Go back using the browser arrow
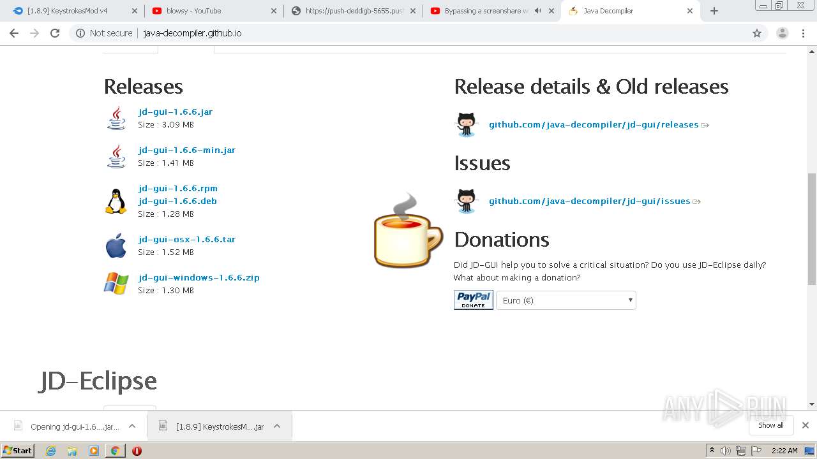 pos(14,33)
